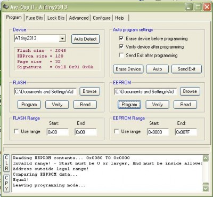Screen dimensions: 213x197
Task: Click log line 'Leaving programming mode...'
Action: click(50, 185)
